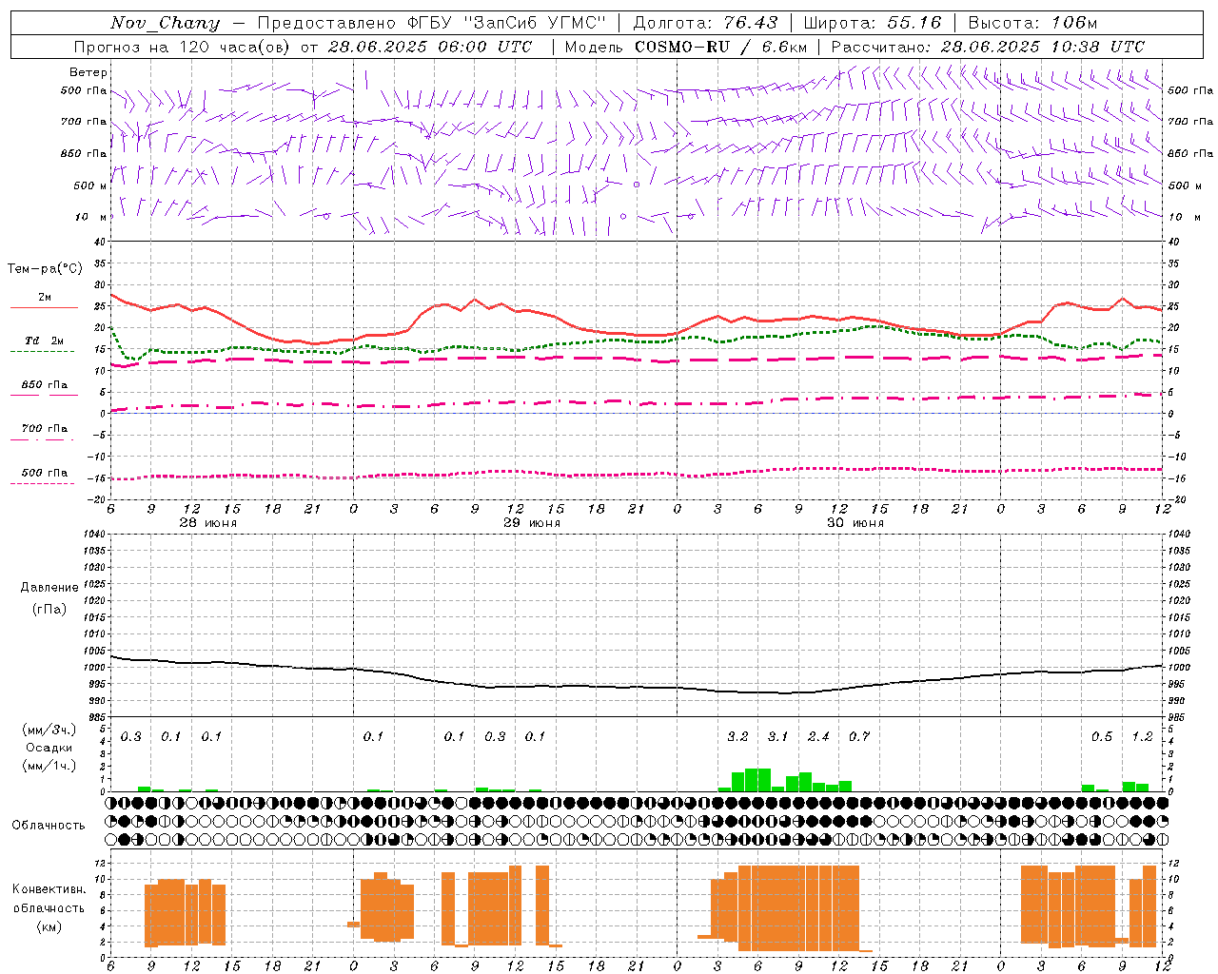1218x974 pixels.
Task: Click the 'Облачность' cloudiness label
Action: point(49,826)
